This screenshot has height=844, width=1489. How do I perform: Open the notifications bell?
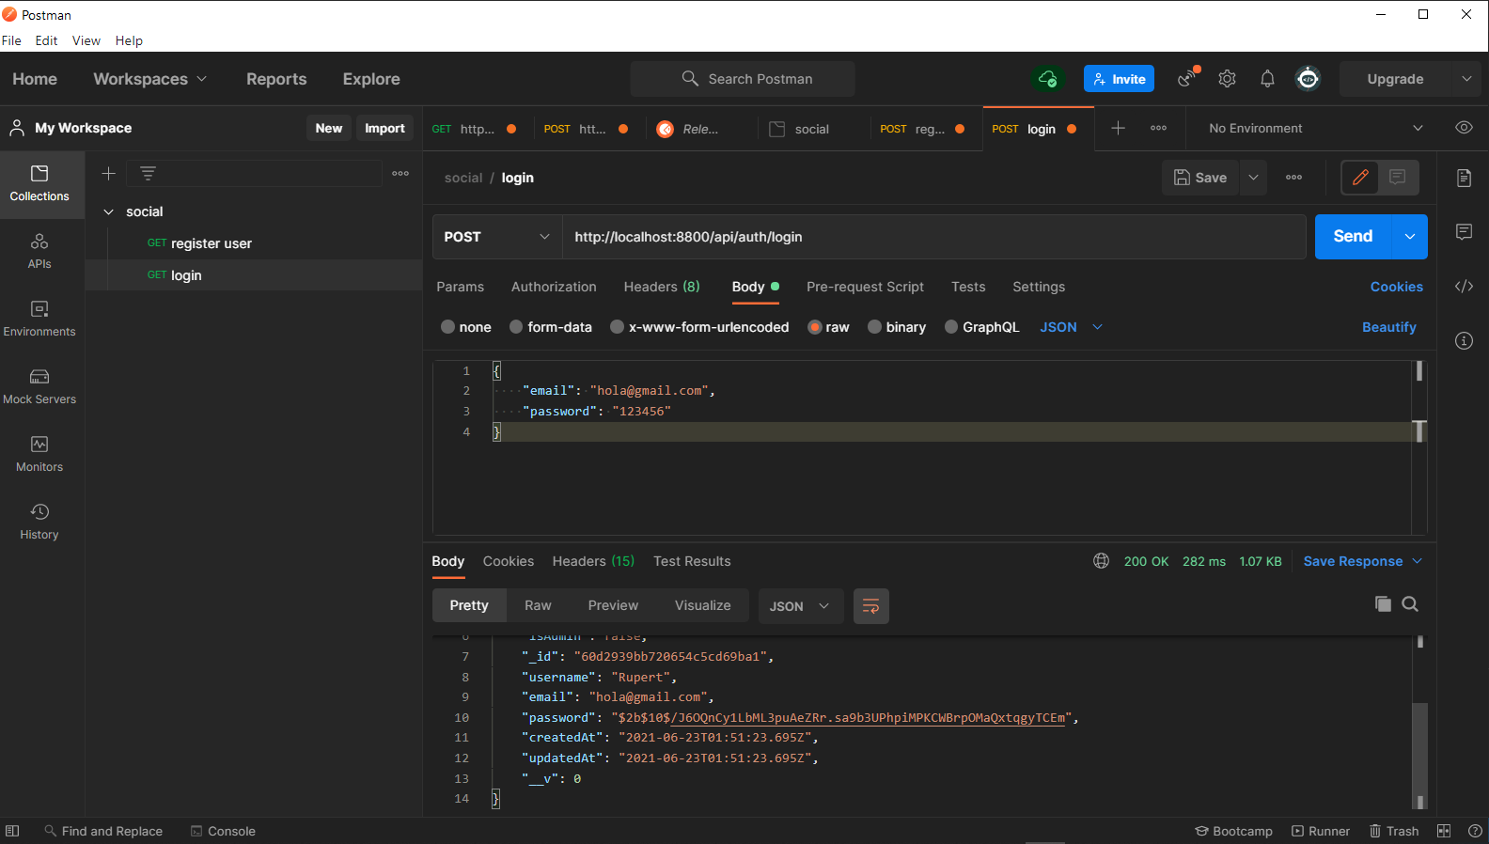(x=1267, y=79)
